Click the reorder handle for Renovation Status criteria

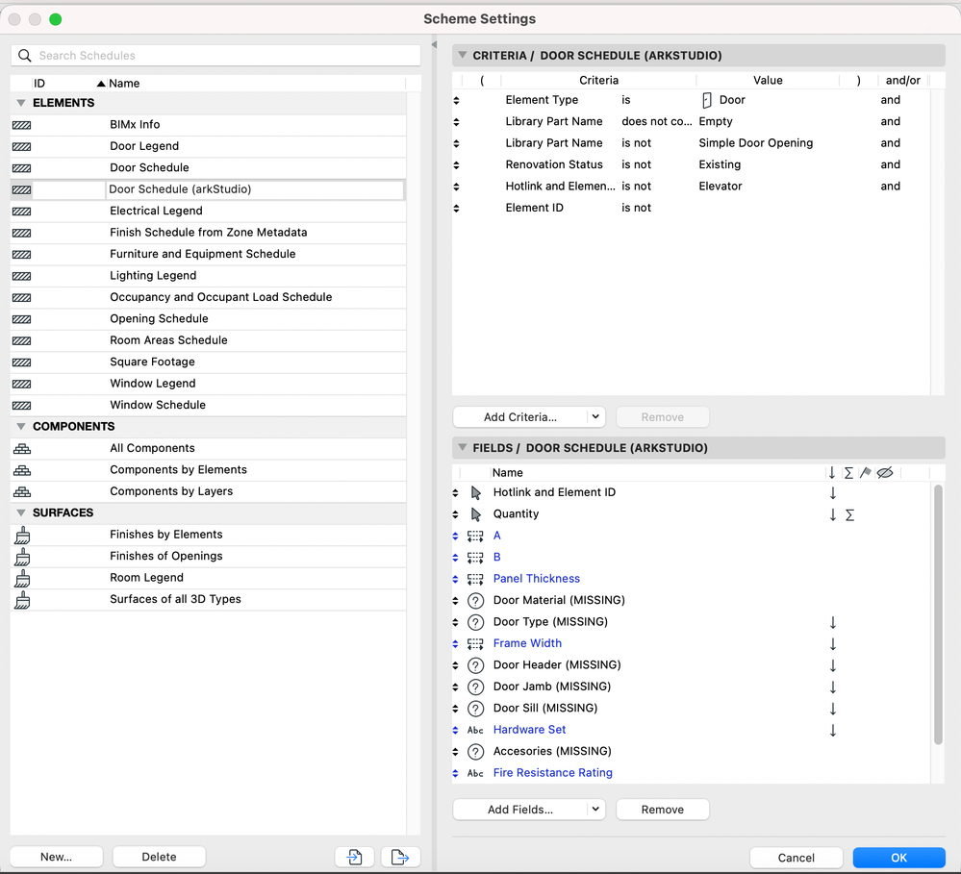(x=456, y=165)
